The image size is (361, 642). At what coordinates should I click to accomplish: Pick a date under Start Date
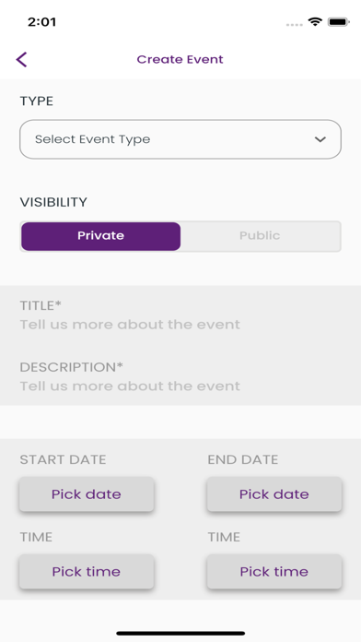click(x=87, y=494)
